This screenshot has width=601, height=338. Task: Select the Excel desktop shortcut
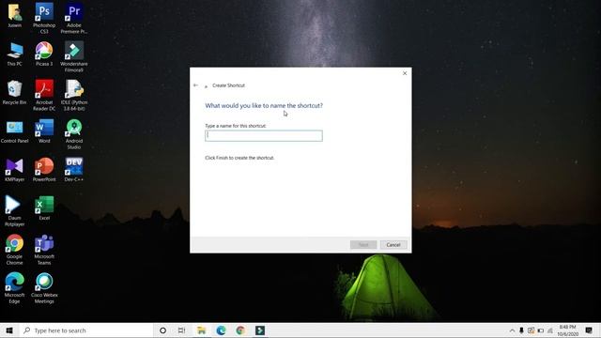coord(44,208)
